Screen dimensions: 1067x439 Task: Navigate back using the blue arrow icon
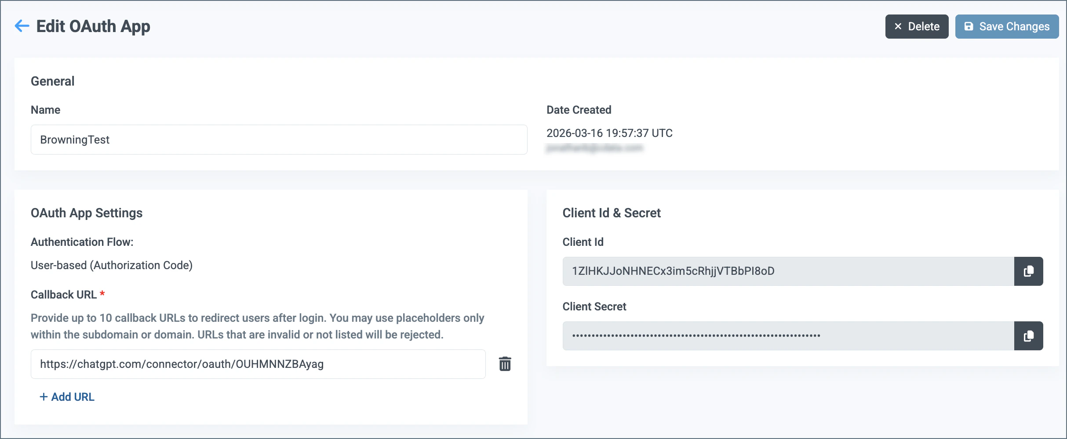click(x=22, y=26)
